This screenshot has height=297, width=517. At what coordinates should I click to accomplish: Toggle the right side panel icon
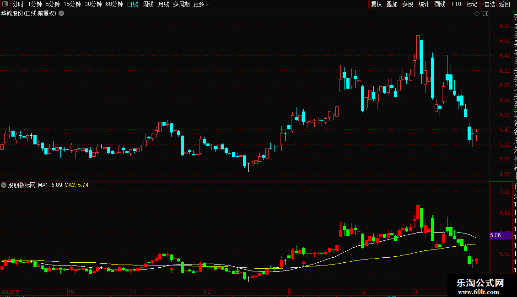click(x=485, y=14)
